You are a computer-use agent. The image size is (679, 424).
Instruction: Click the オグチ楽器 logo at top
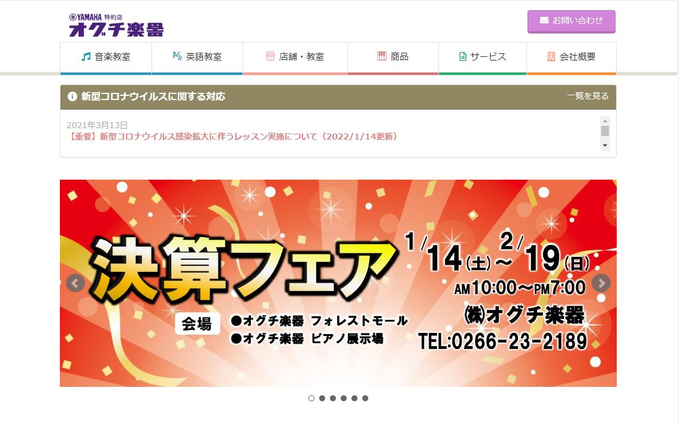[116, 25]
